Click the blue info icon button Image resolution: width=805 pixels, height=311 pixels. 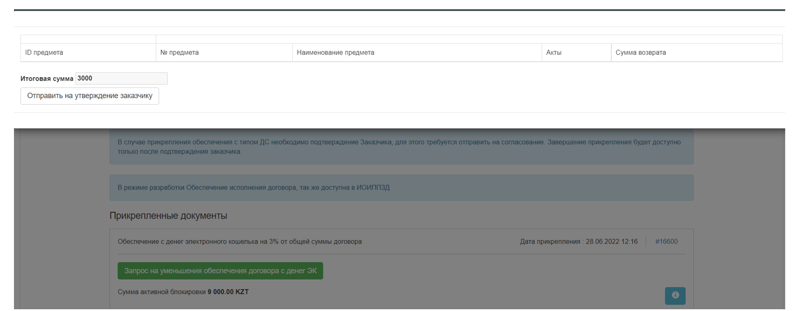click(675, 295)
